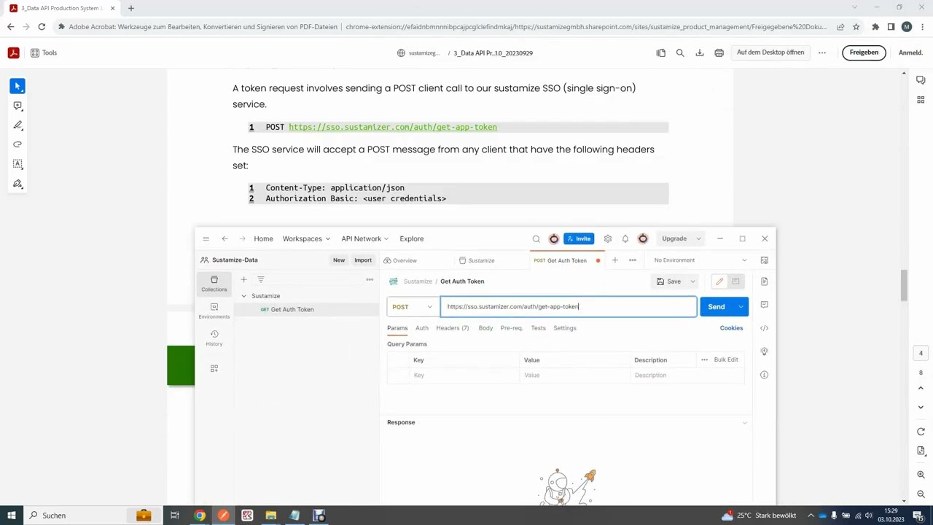
Task: Click 'Auf dem Desktop öffnen' button
Action: [770, 52]
